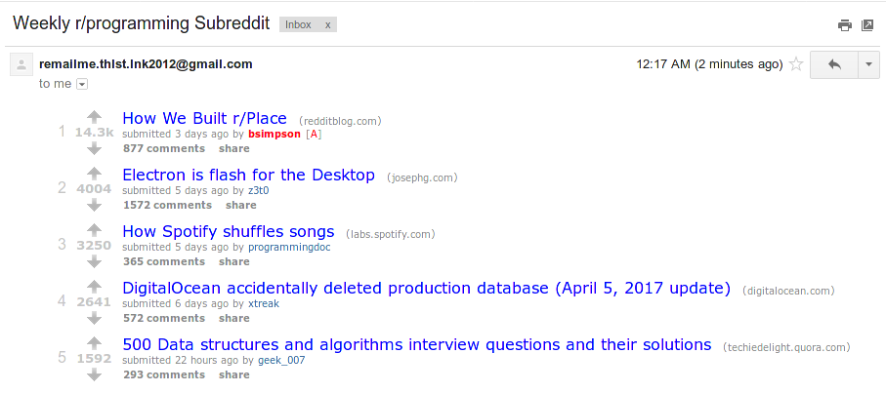This screenshot has width=886, height=393.
Task: Downvote the 'How We Built r/Place' post
Action: (94, 148)
